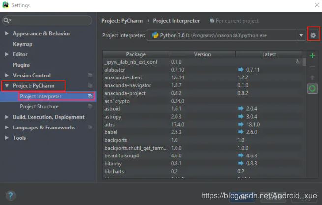Click the upgrade arrow icon for beautifulsoup4
The height and width of the screenshot is (205, 322).
[241, 155]
